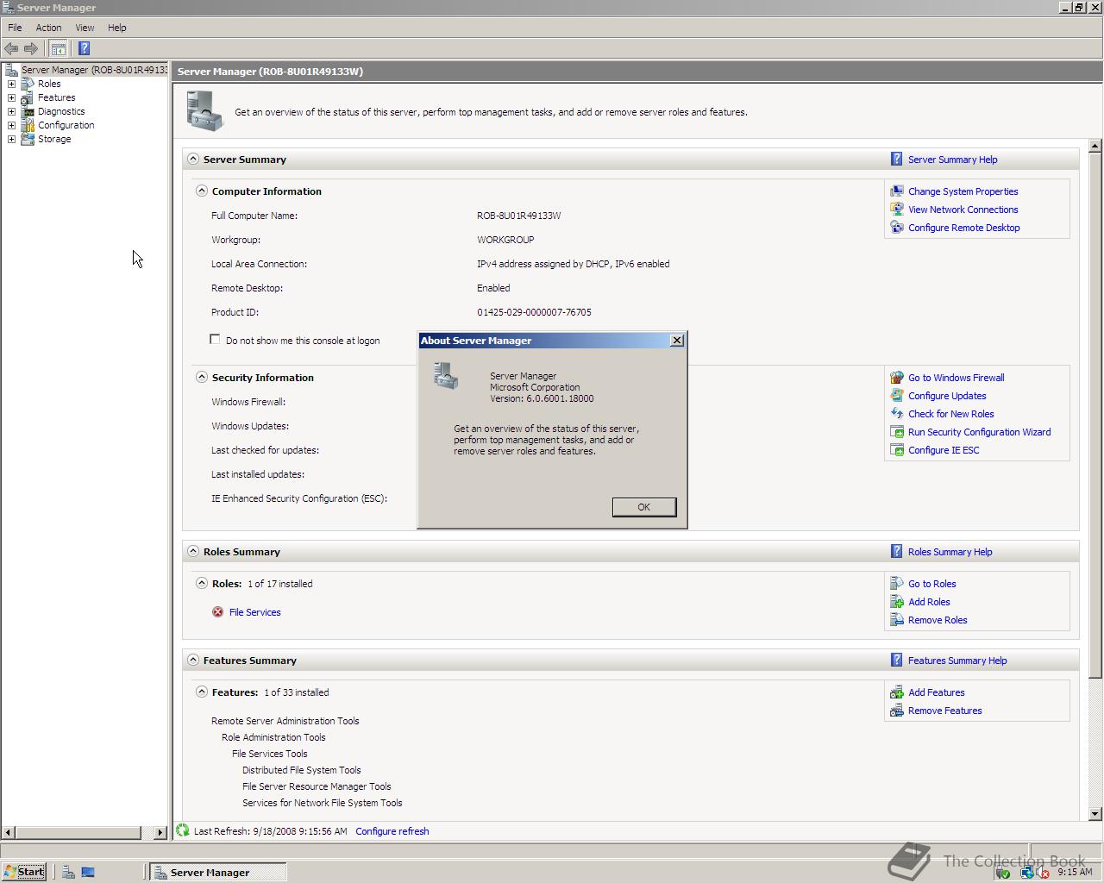Expand the Storage tree node
This screenshot has height=883, width=1104.
(11, 139)
